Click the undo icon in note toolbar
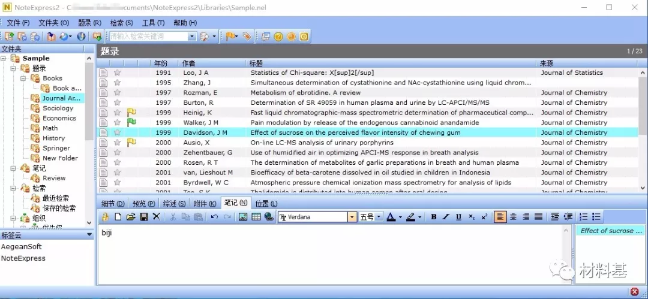Viewport: 648px width, 299px height. point(214,217)
